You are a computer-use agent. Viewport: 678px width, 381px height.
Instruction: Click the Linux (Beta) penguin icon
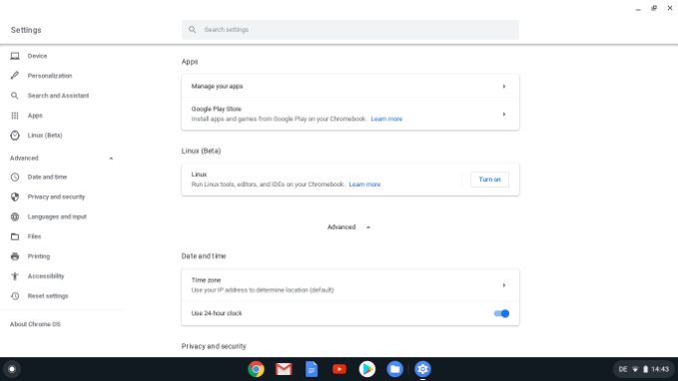point(15,136)
